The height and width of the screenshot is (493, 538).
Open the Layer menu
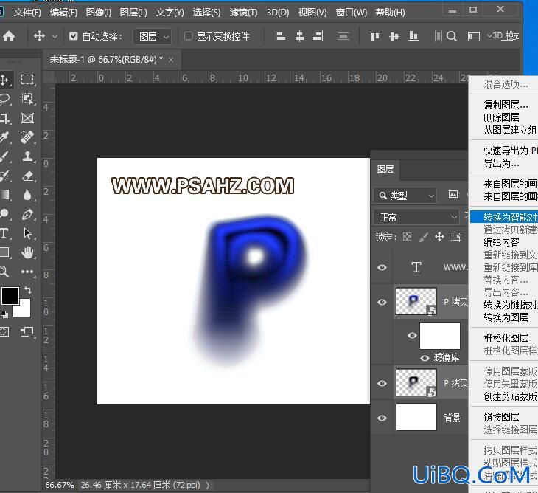coord(133,13)
